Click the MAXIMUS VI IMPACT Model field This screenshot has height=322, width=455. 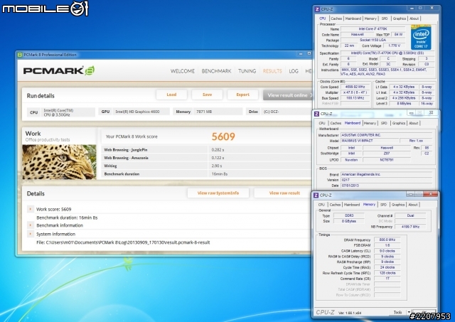click(369, 141)
